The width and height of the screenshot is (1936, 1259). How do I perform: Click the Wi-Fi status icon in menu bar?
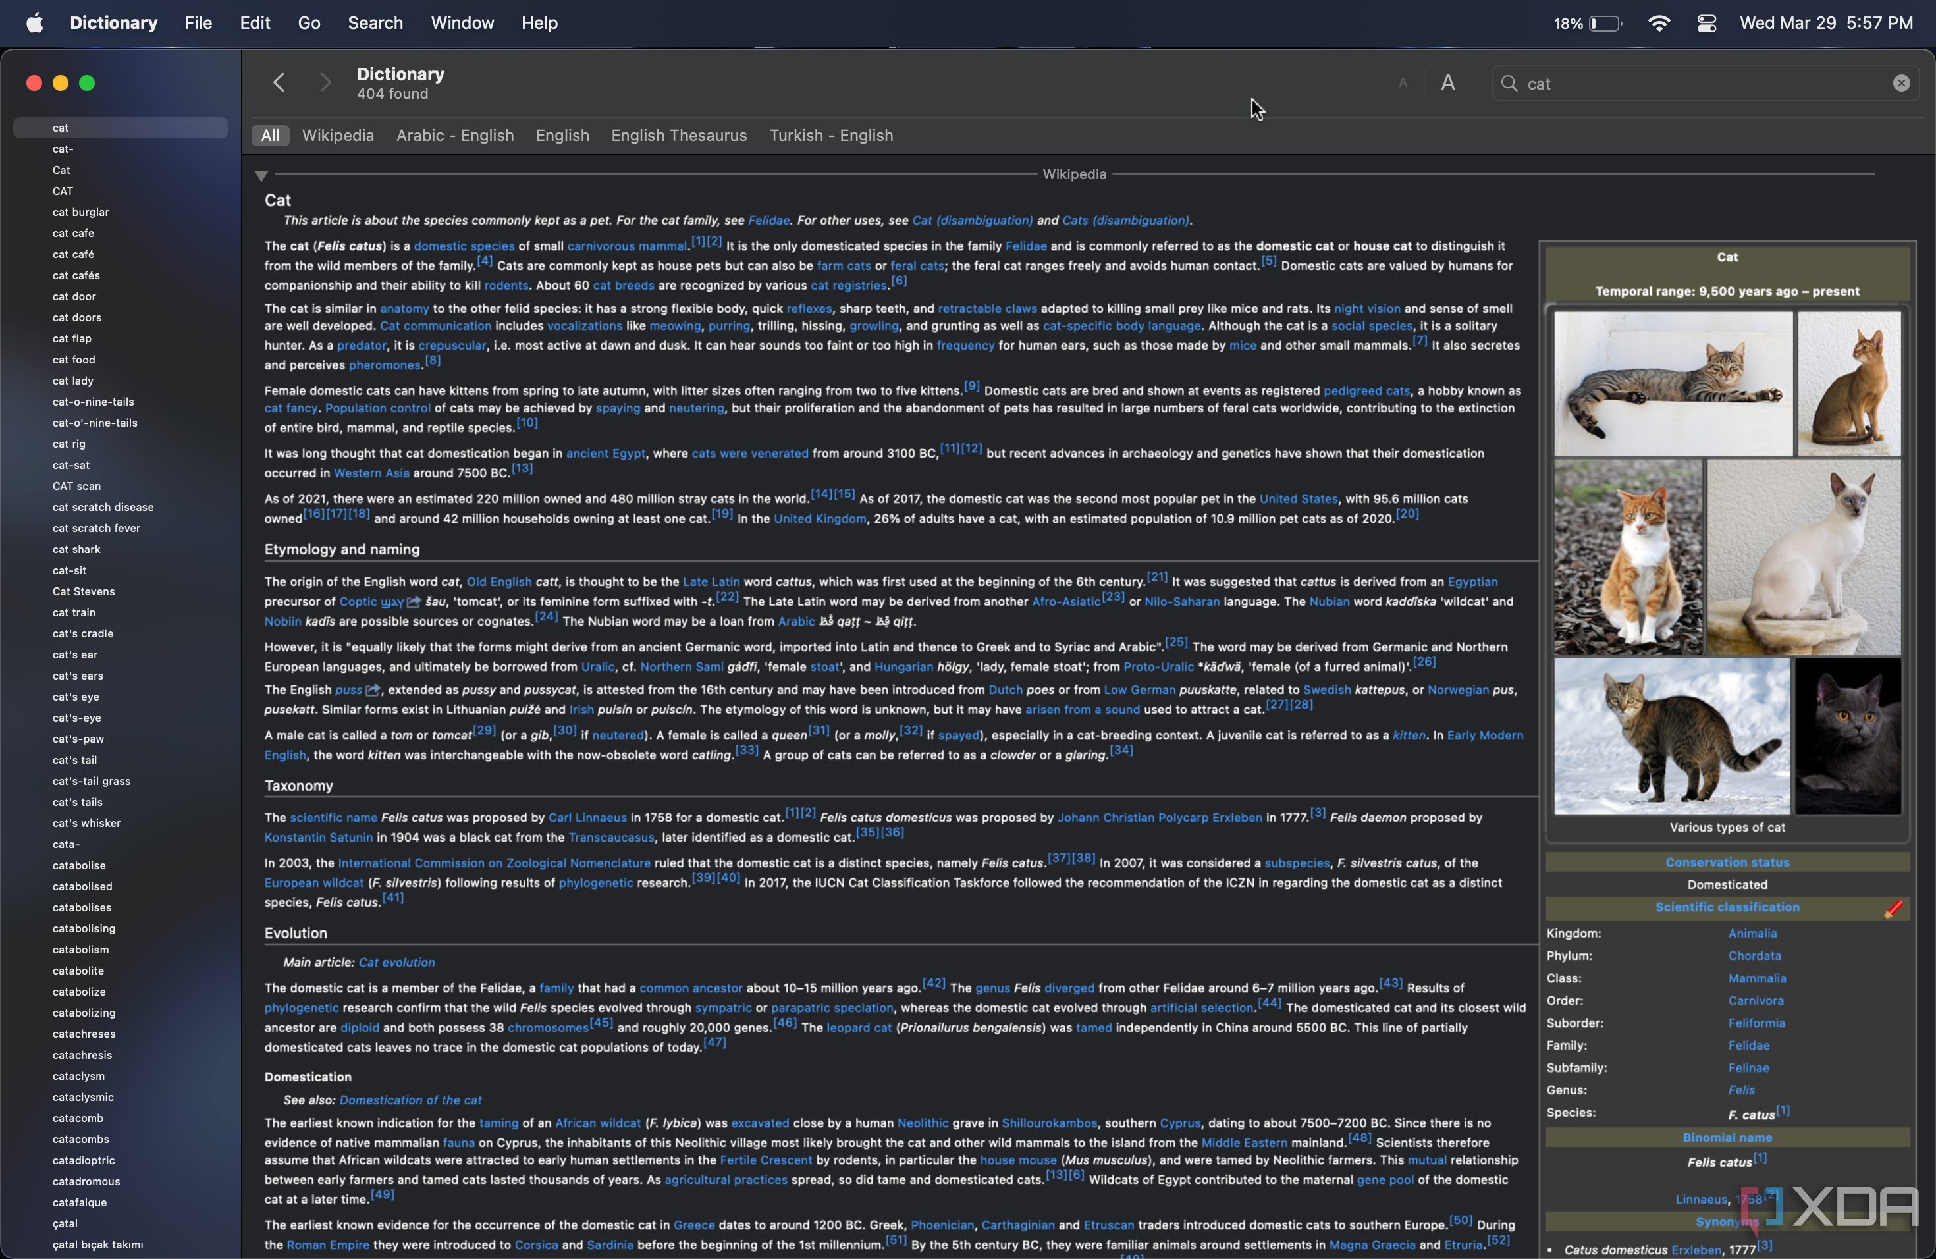[x=1661, y=22]
